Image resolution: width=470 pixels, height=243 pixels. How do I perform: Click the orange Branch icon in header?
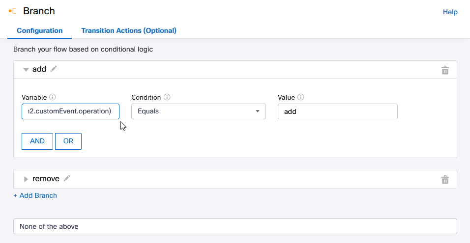click(x=12, y=11)
